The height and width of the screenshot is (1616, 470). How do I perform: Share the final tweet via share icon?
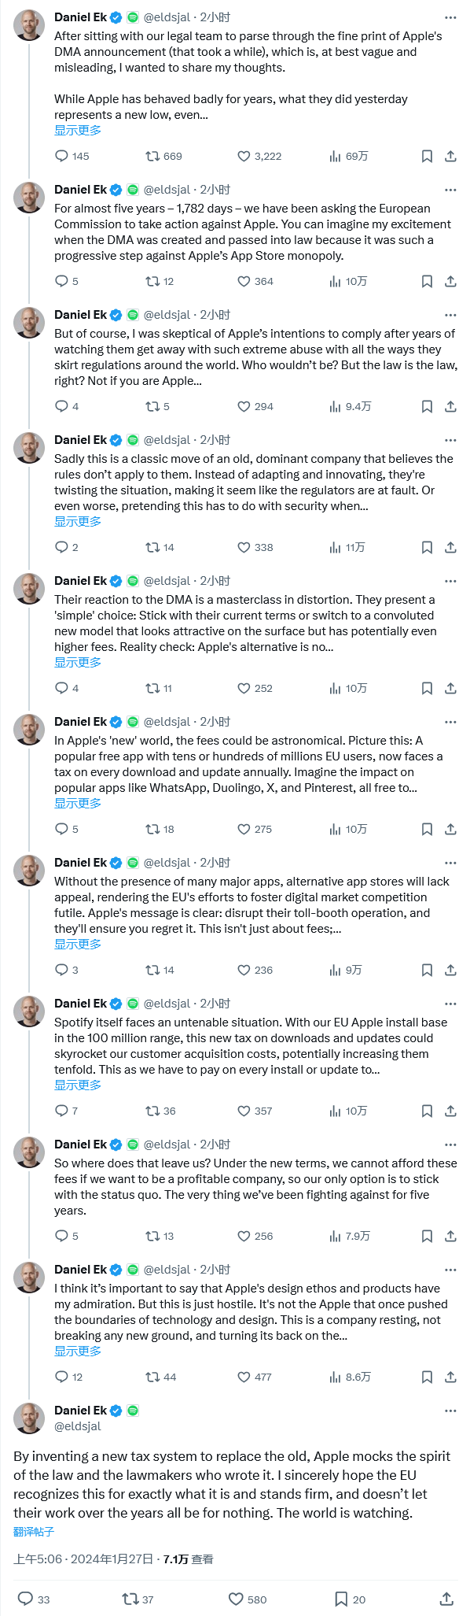(x=446, y=1599)
